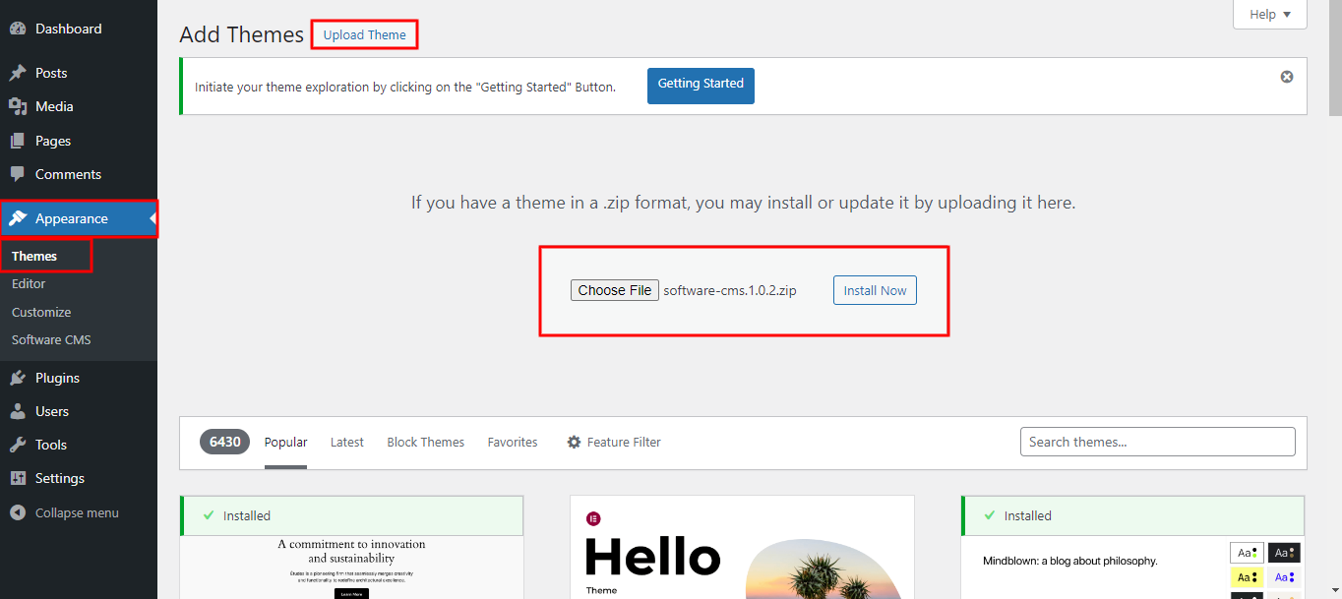The image size is (1342, 599).
Task: Click the lavender Aa style swatch
Action: pos(1284,577)
